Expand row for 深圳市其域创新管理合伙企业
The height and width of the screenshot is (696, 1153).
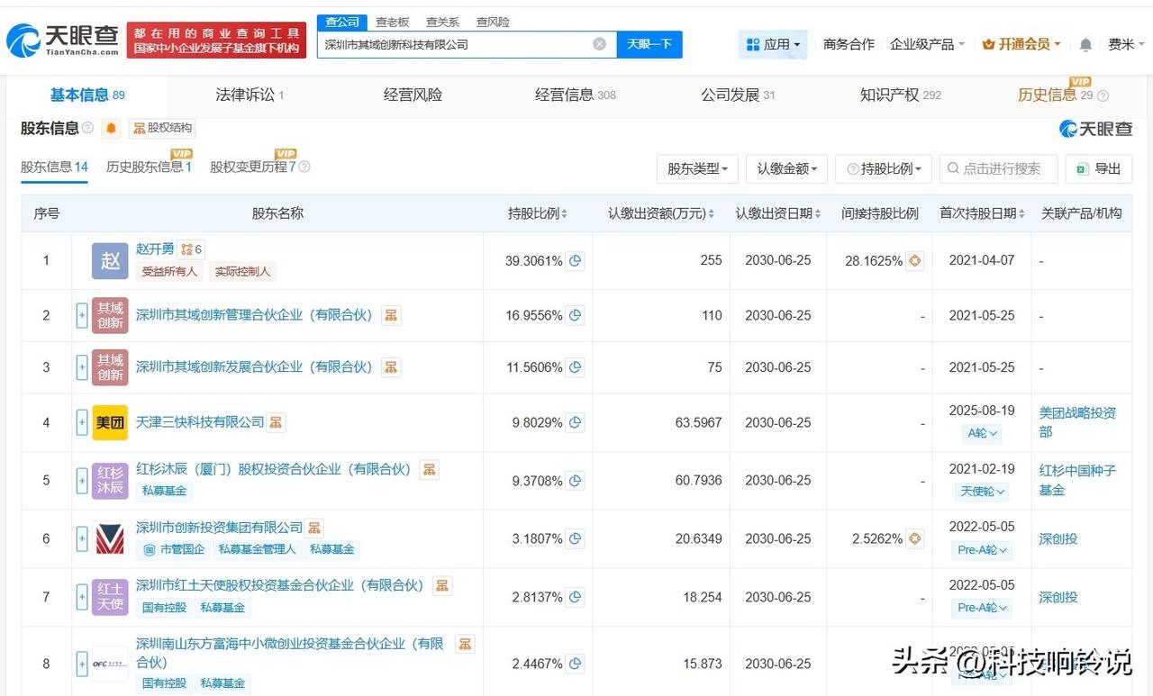tap(82, 316)
